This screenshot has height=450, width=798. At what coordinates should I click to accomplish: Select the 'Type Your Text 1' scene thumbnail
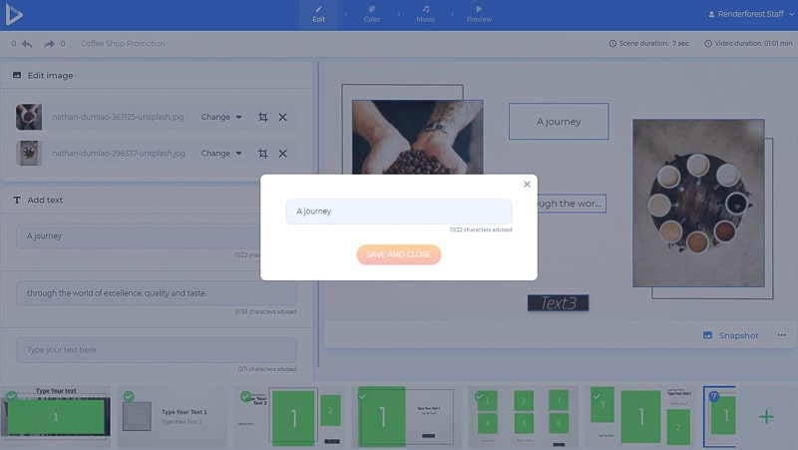[173, 416]
